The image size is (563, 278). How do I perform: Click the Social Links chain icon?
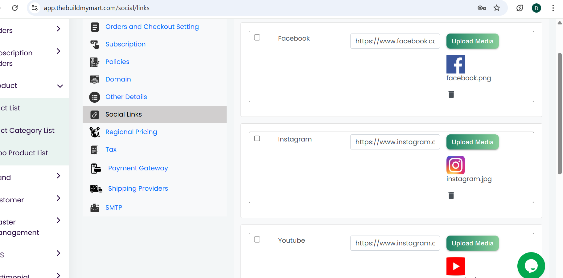95,115
